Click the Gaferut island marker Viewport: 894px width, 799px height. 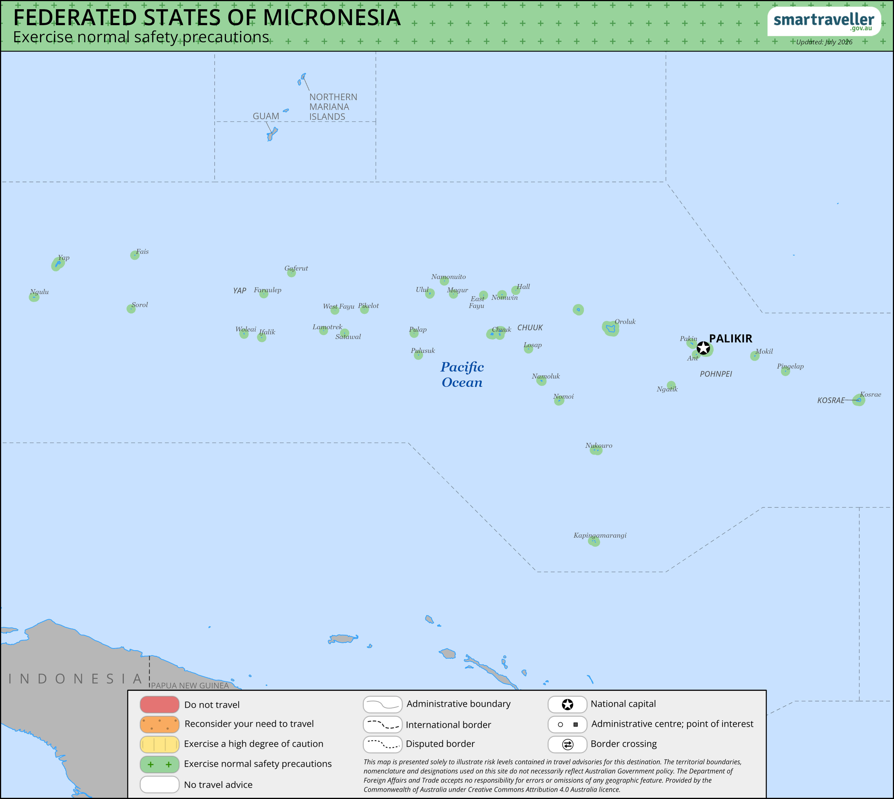pos(291,273)
